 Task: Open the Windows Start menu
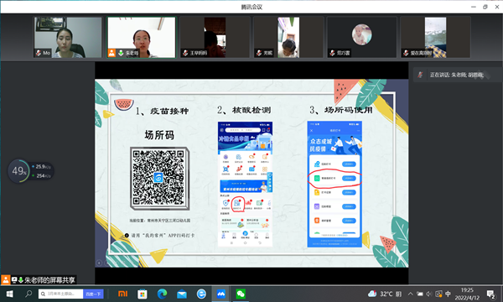point(9,294)
